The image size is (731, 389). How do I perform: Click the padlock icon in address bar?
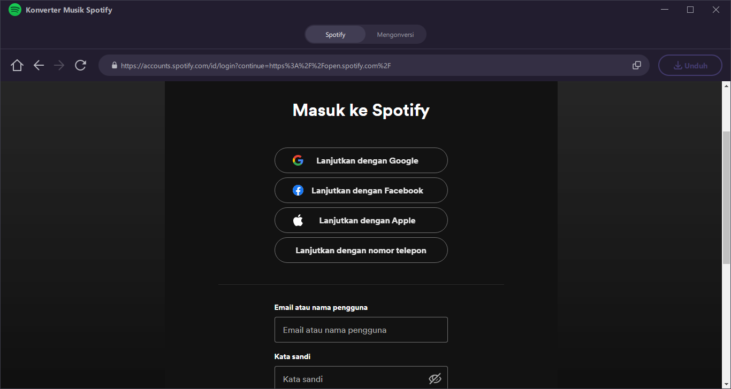(x=114, y=65)
